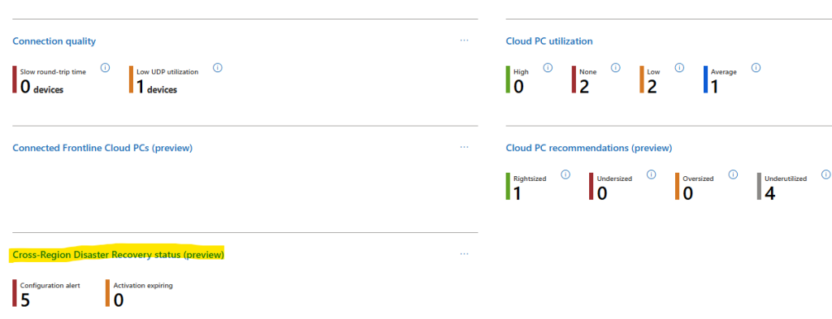The width and height of the screenshot is (832, 319).
Task: Open ellipsis menu for Cross-Region Disaster Recovery status
Action: click(464, 254)
